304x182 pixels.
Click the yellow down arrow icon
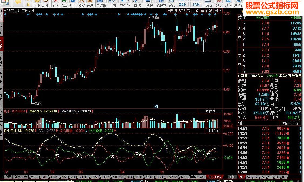pos(28,4)
